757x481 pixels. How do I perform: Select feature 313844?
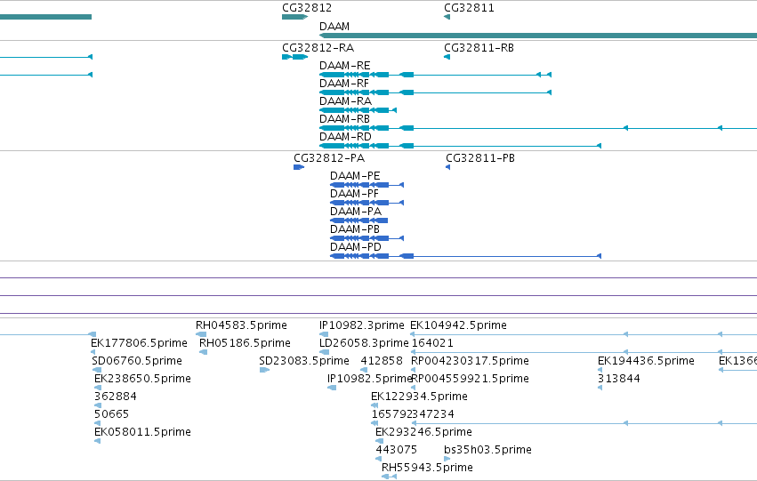(619, 380)
